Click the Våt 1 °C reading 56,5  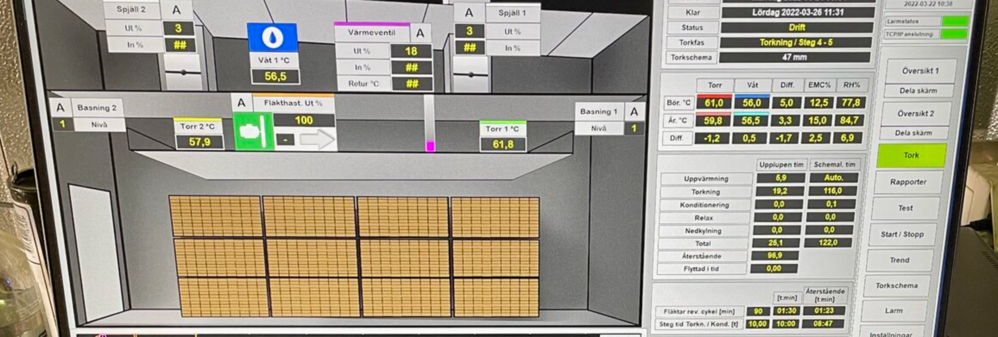(275, 76)
